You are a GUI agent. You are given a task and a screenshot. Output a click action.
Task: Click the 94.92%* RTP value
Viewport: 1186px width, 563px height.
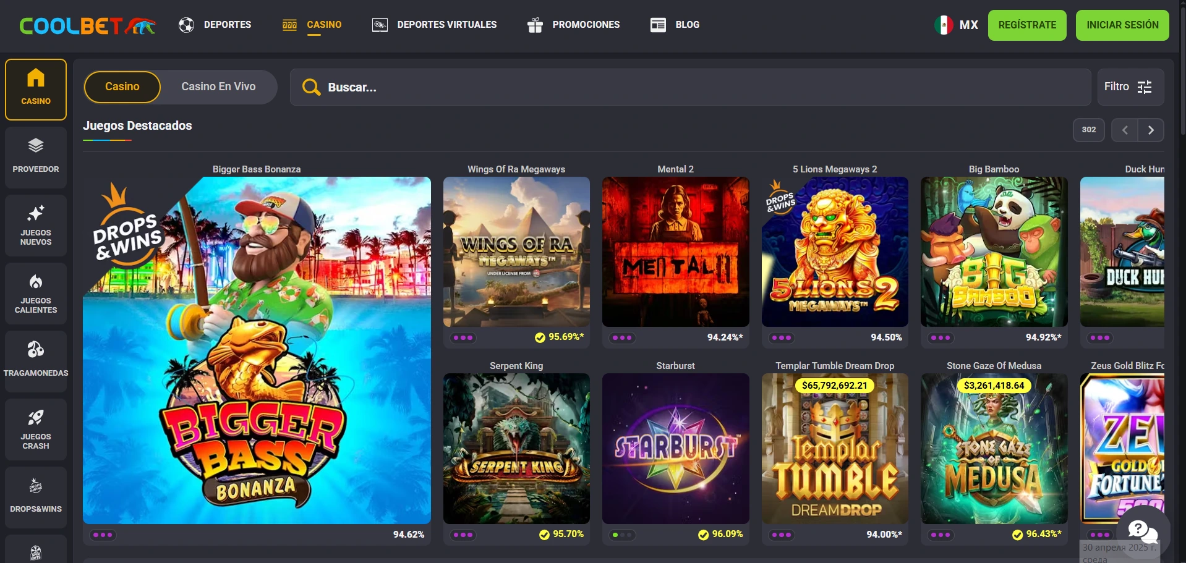click(x=1044, y=337)
